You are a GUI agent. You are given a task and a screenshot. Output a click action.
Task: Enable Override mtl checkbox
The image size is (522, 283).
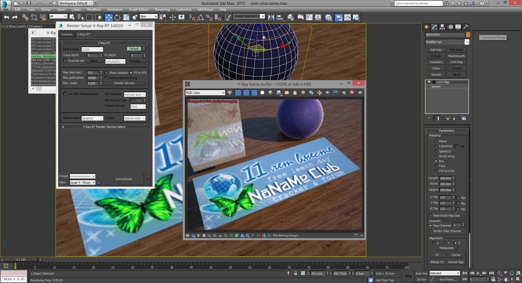(65, 61)
